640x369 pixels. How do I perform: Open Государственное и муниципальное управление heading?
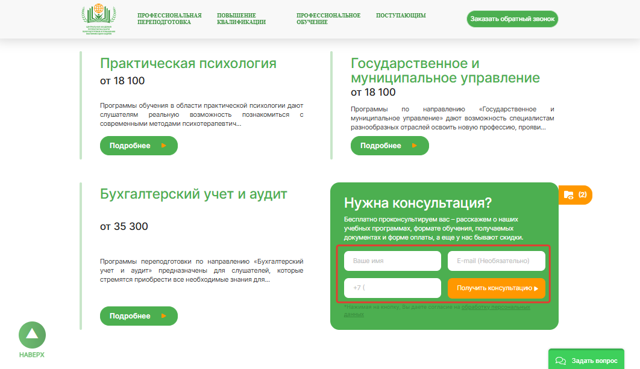pyautogui.click(x=445, y=70)
